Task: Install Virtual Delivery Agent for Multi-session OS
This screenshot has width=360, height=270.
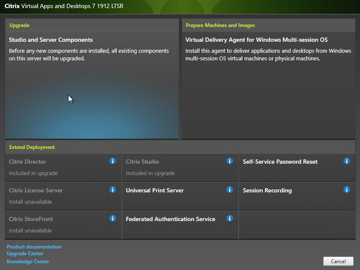Action: [269, 85]
